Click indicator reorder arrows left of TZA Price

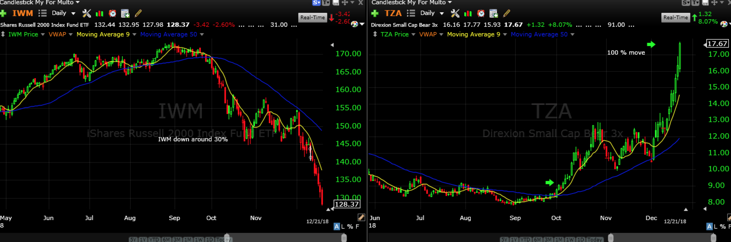(x=375, y=34)
